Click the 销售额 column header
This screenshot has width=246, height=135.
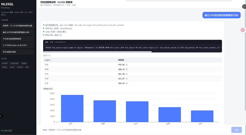click(x=121, y=60)
